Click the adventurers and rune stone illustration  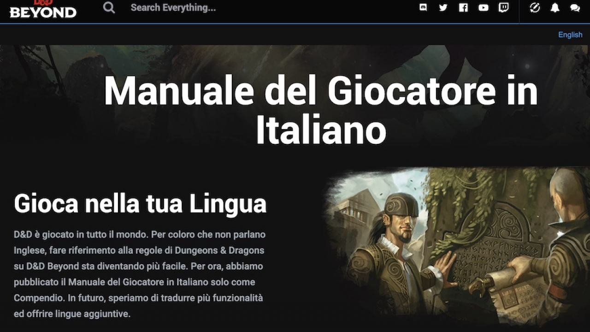456,247
